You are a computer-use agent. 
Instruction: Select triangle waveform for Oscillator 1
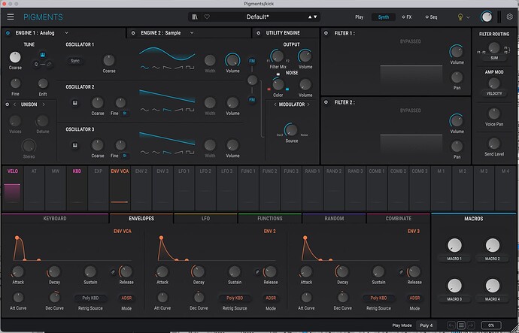tap(156, 68)
